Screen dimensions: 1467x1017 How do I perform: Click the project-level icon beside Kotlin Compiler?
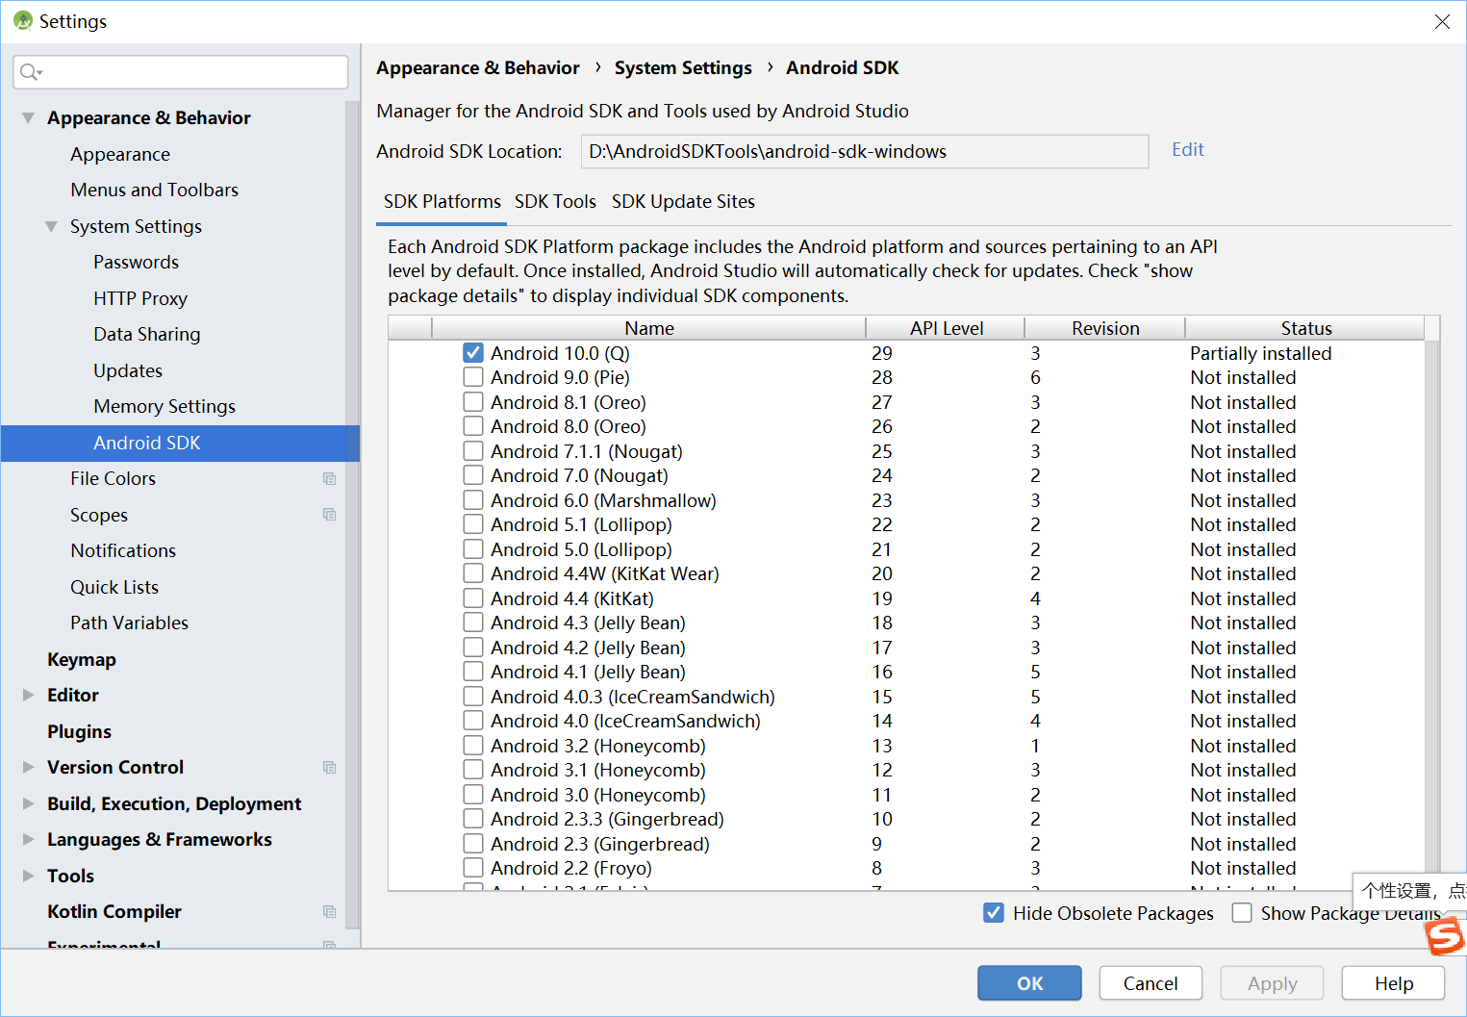(x=329, y=912)
